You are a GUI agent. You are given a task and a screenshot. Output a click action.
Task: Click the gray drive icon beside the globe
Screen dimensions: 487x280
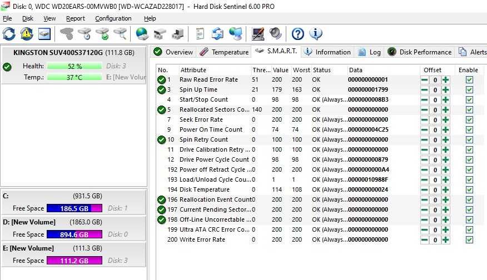[x=160, y=34]
